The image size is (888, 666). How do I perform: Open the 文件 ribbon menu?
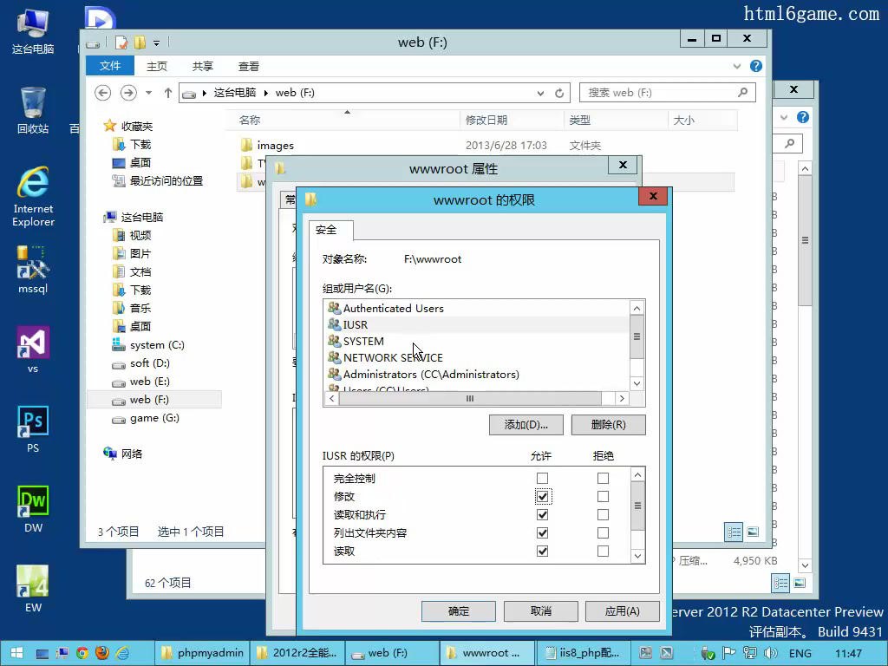tap(110, 66)
